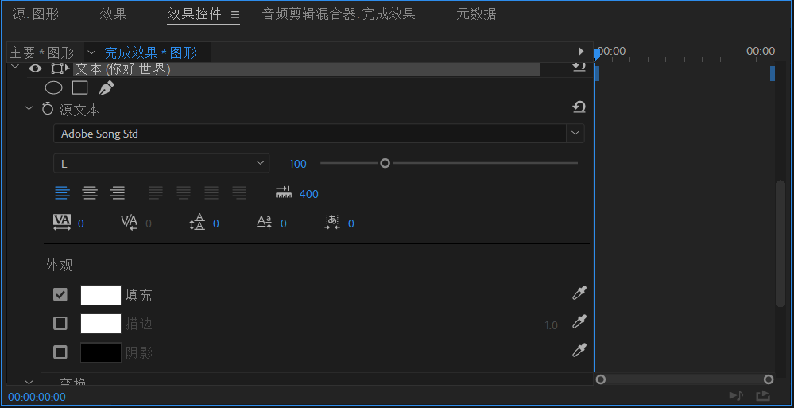Viewport: 794px width, 408px height.
Task: Open the 元数据 tab
Action: coord(476,14)
